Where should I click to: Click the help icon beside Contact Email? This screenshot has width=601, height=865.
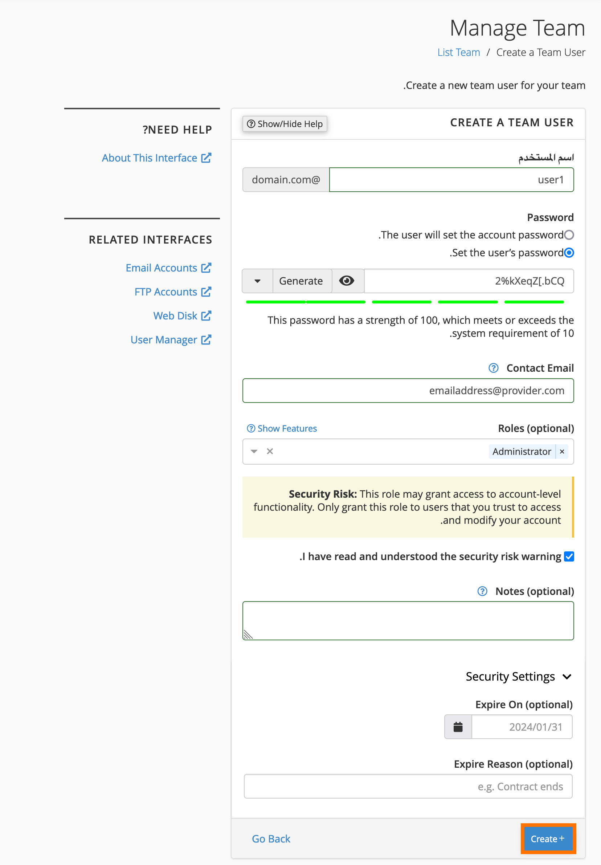point(492,368)
